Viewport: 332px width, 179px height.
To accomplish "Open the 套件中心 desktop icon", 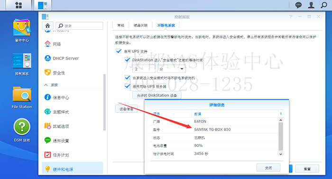I will (x=22, y=31).
